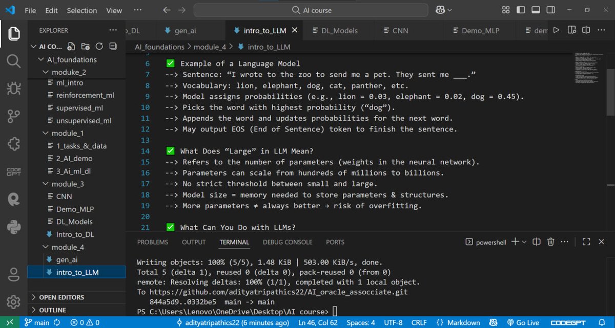Change the CRLF end of line sequence
The image size is (615, 328).
[419, 322]
